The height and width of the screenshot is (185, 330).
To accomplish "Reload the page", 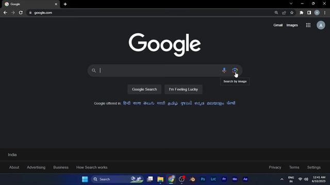I will (x=21, y=12).
